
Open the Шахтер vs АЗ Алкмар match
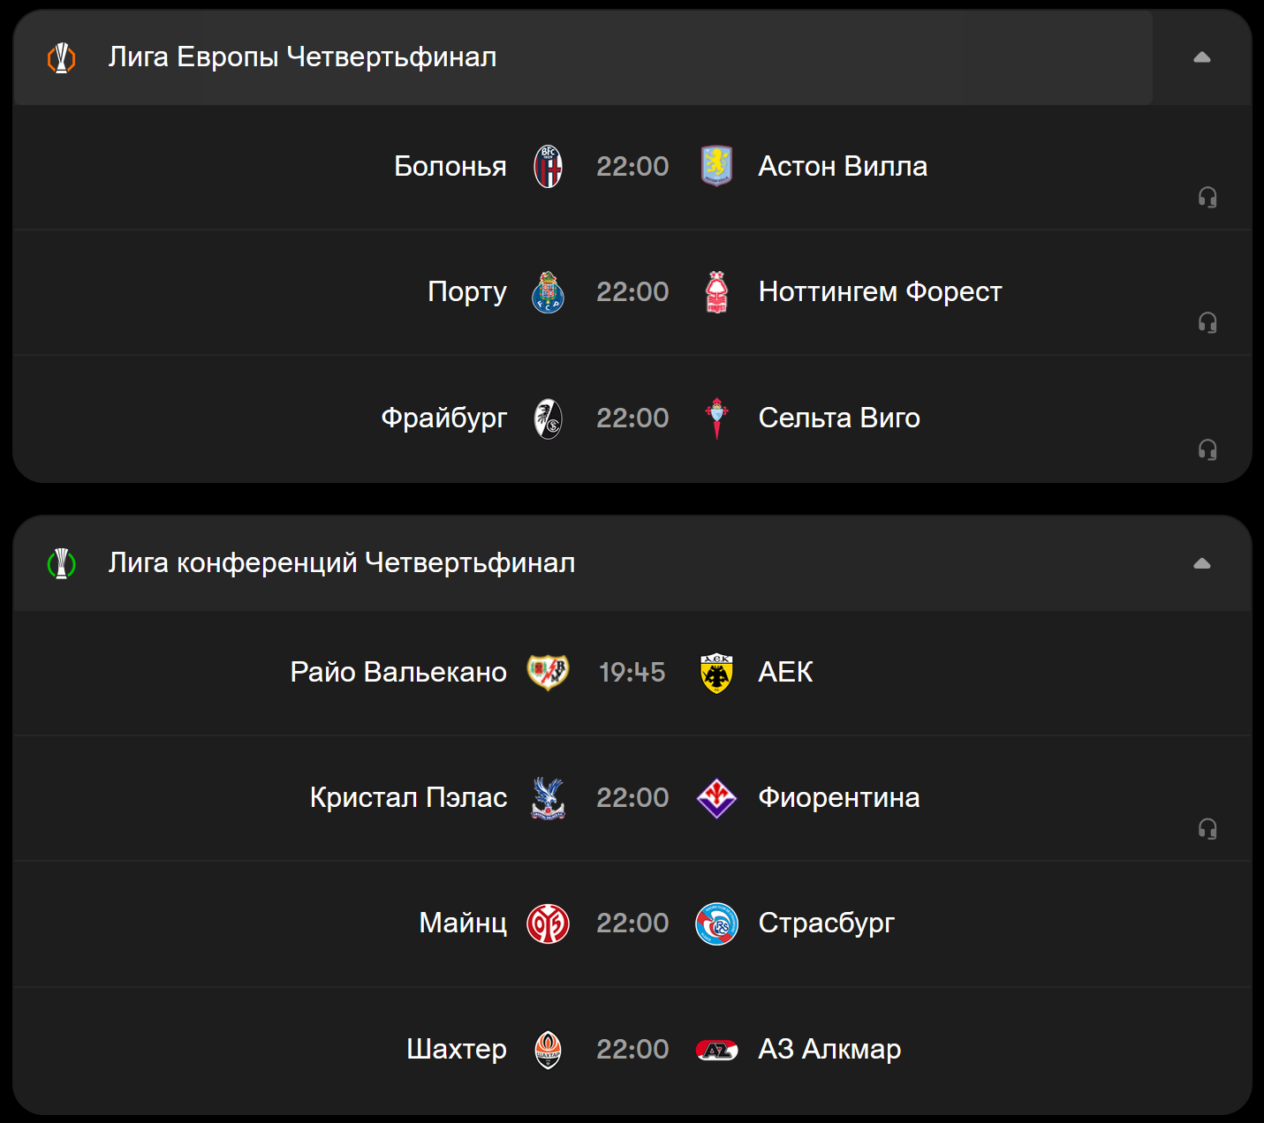pos(632,1050)
